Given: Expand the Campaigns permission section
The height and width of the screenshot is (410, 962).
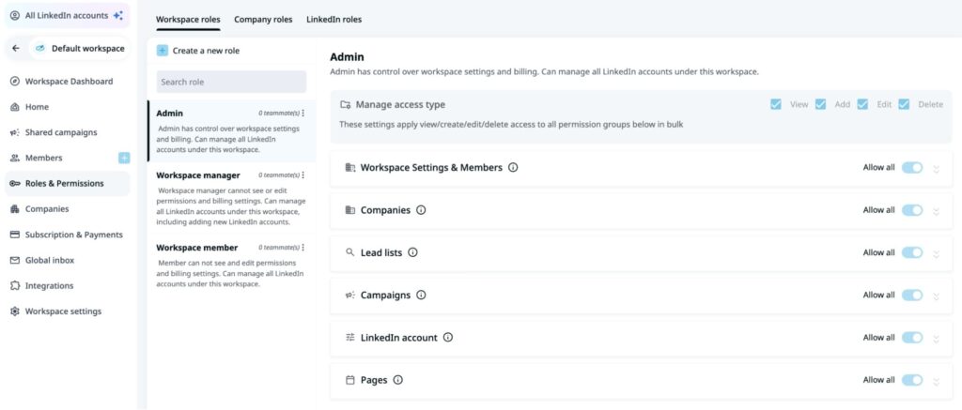Looking at the screenshot, I should coord(936,296).
